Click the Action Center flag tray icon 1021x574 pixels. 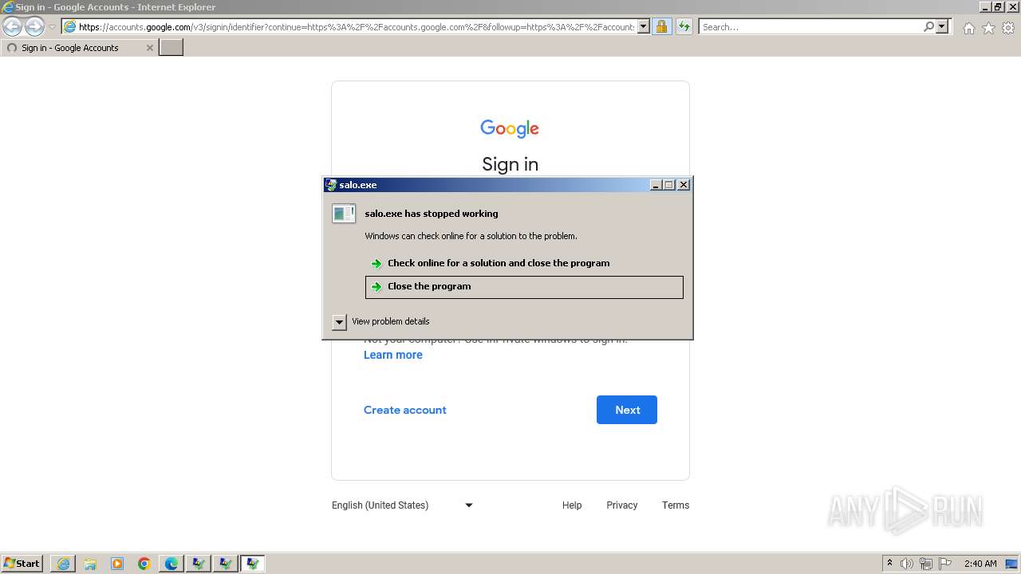pyautogui.click(x=945, y=564)
